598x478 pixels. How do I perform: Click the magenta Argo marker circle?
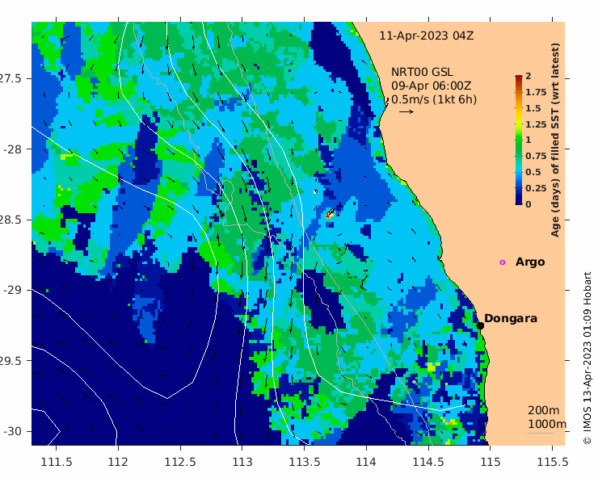click(503, 262)
